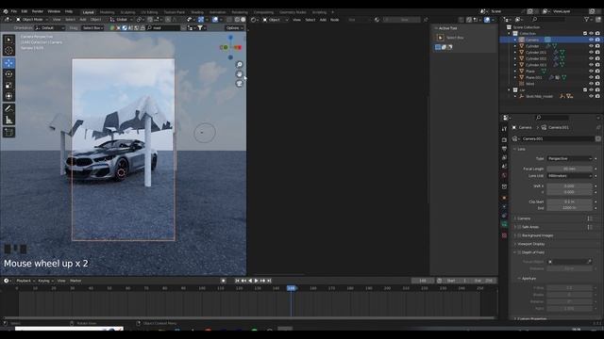This screenshot has height=339, width=604.
Task: Select the Measure tool
Action: pyautogui.click(x=8, y=120)
